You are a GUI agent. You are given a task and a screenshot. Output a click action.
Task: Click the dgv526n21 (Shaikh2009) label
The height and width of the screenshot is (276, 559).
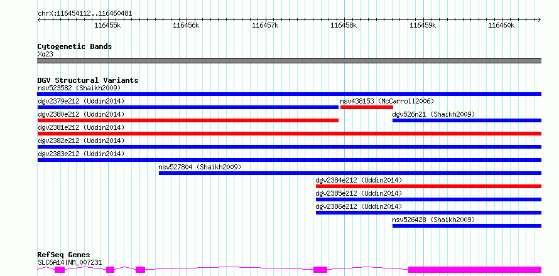pos(433,114)
